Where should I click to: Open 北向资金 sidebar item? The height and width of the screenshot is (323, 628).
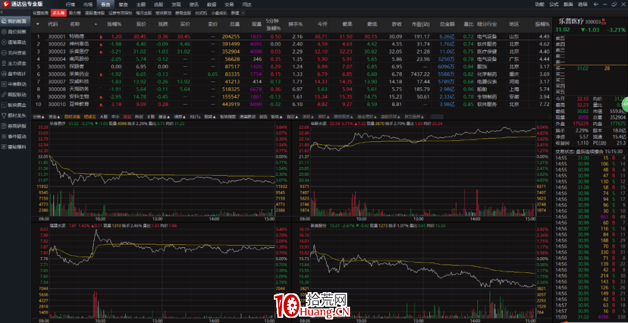(15, 52)
